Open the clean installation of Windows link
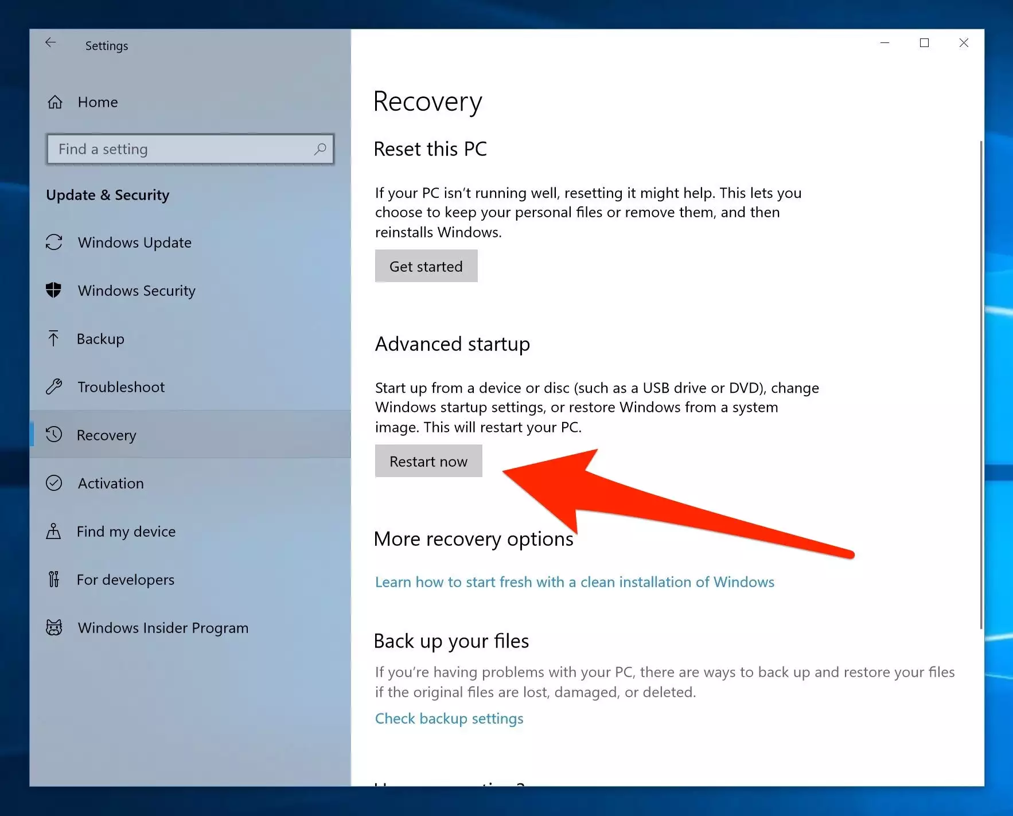Viewport: 1013px width, 816px height. click(x=574, y=582)
